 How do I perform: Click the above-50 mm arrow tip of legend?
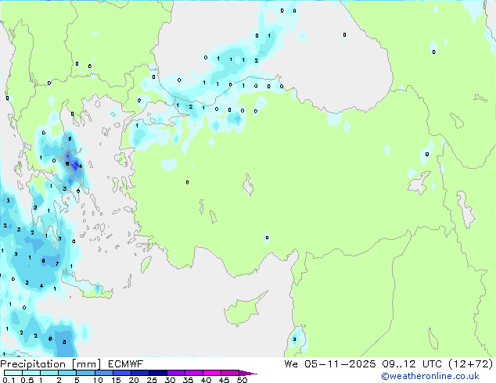coord(248,373)
